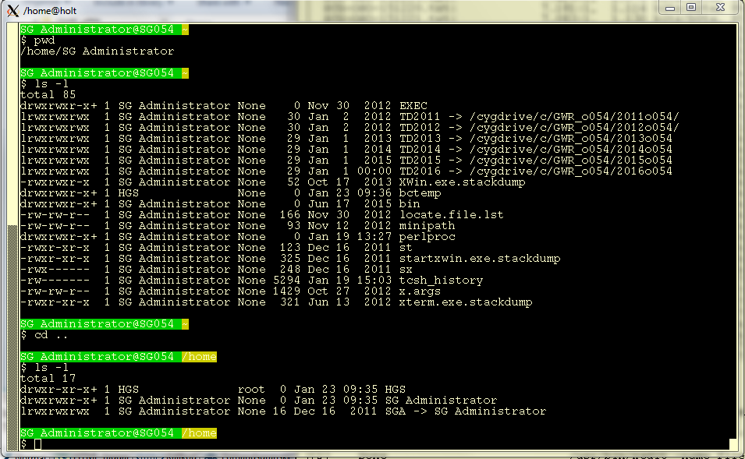This screenshot has height=459, width=745.
Task: Click the 'pwd' command text
Action: click(x=44, y=40)
